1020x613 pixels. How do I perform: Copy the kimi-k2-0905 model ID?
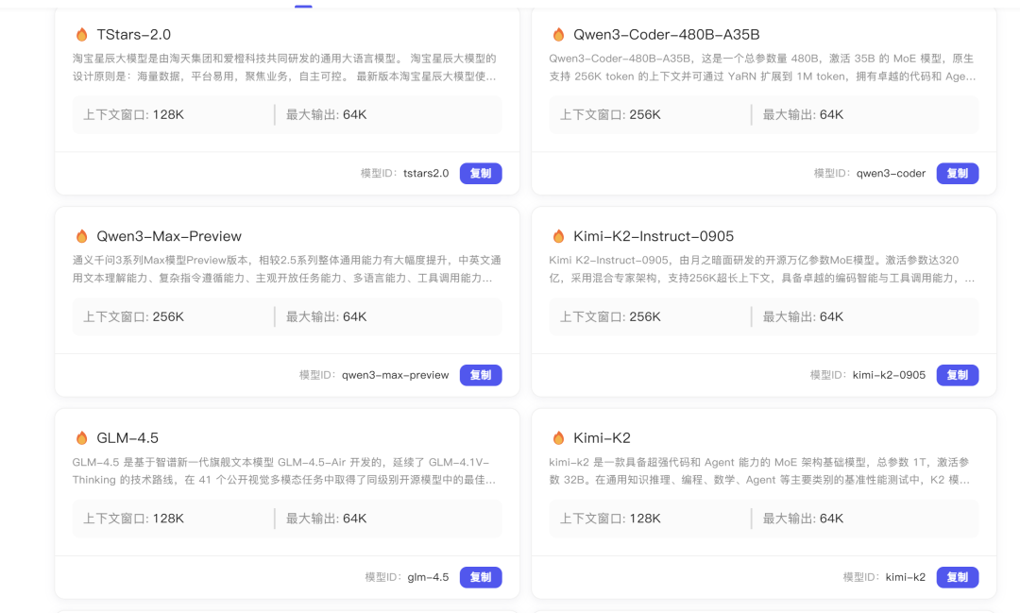tap(958, 375)
